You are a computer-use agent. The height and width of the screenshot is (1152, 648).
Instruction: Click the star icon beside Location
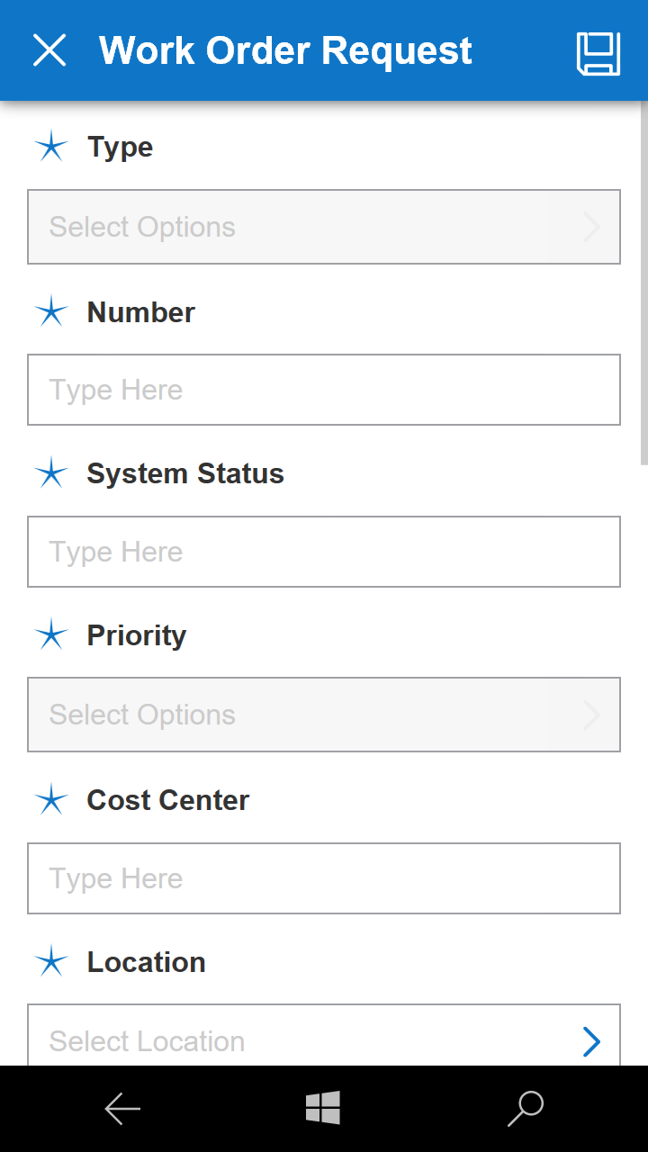(51, 962)
